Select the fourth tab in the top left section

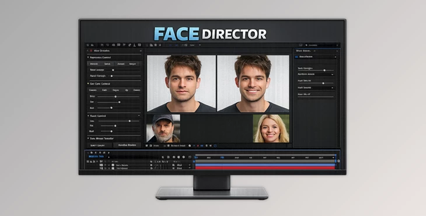(132, 64)
